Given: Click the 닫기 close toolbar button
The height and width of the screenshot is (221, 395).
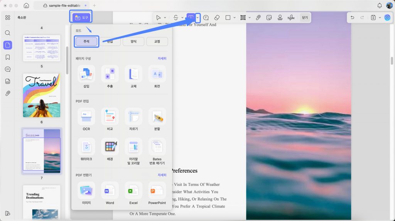Looking at the screenshot, I should 305,18.
